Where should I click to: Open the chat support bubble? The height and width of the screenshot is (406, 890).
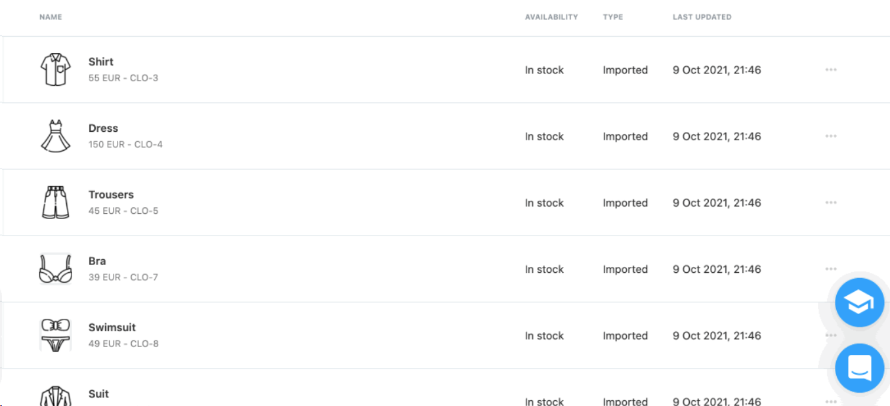click(x=859, y=368)
